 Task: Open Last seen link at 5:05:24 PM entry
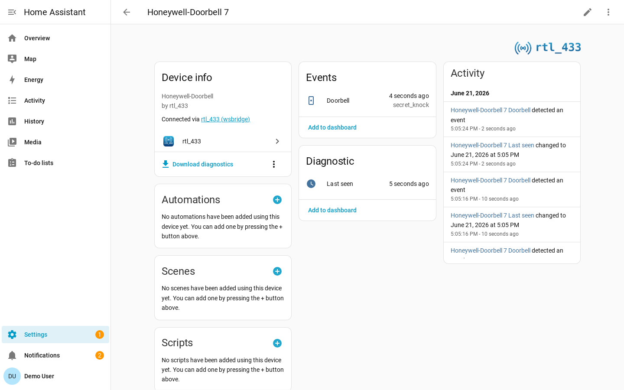tap(492, 145)
